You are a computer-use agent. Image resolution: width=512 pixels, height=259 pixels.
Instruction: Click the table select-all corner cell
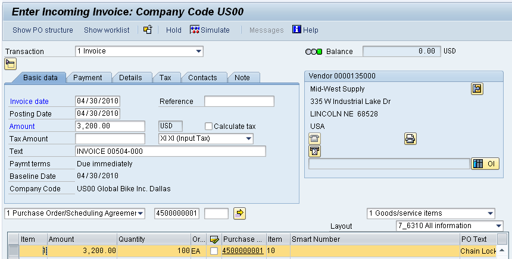pos(13,239)
